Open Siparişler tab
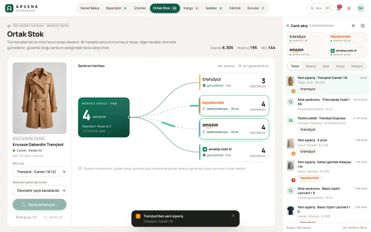371x232 pixels. 116,8
